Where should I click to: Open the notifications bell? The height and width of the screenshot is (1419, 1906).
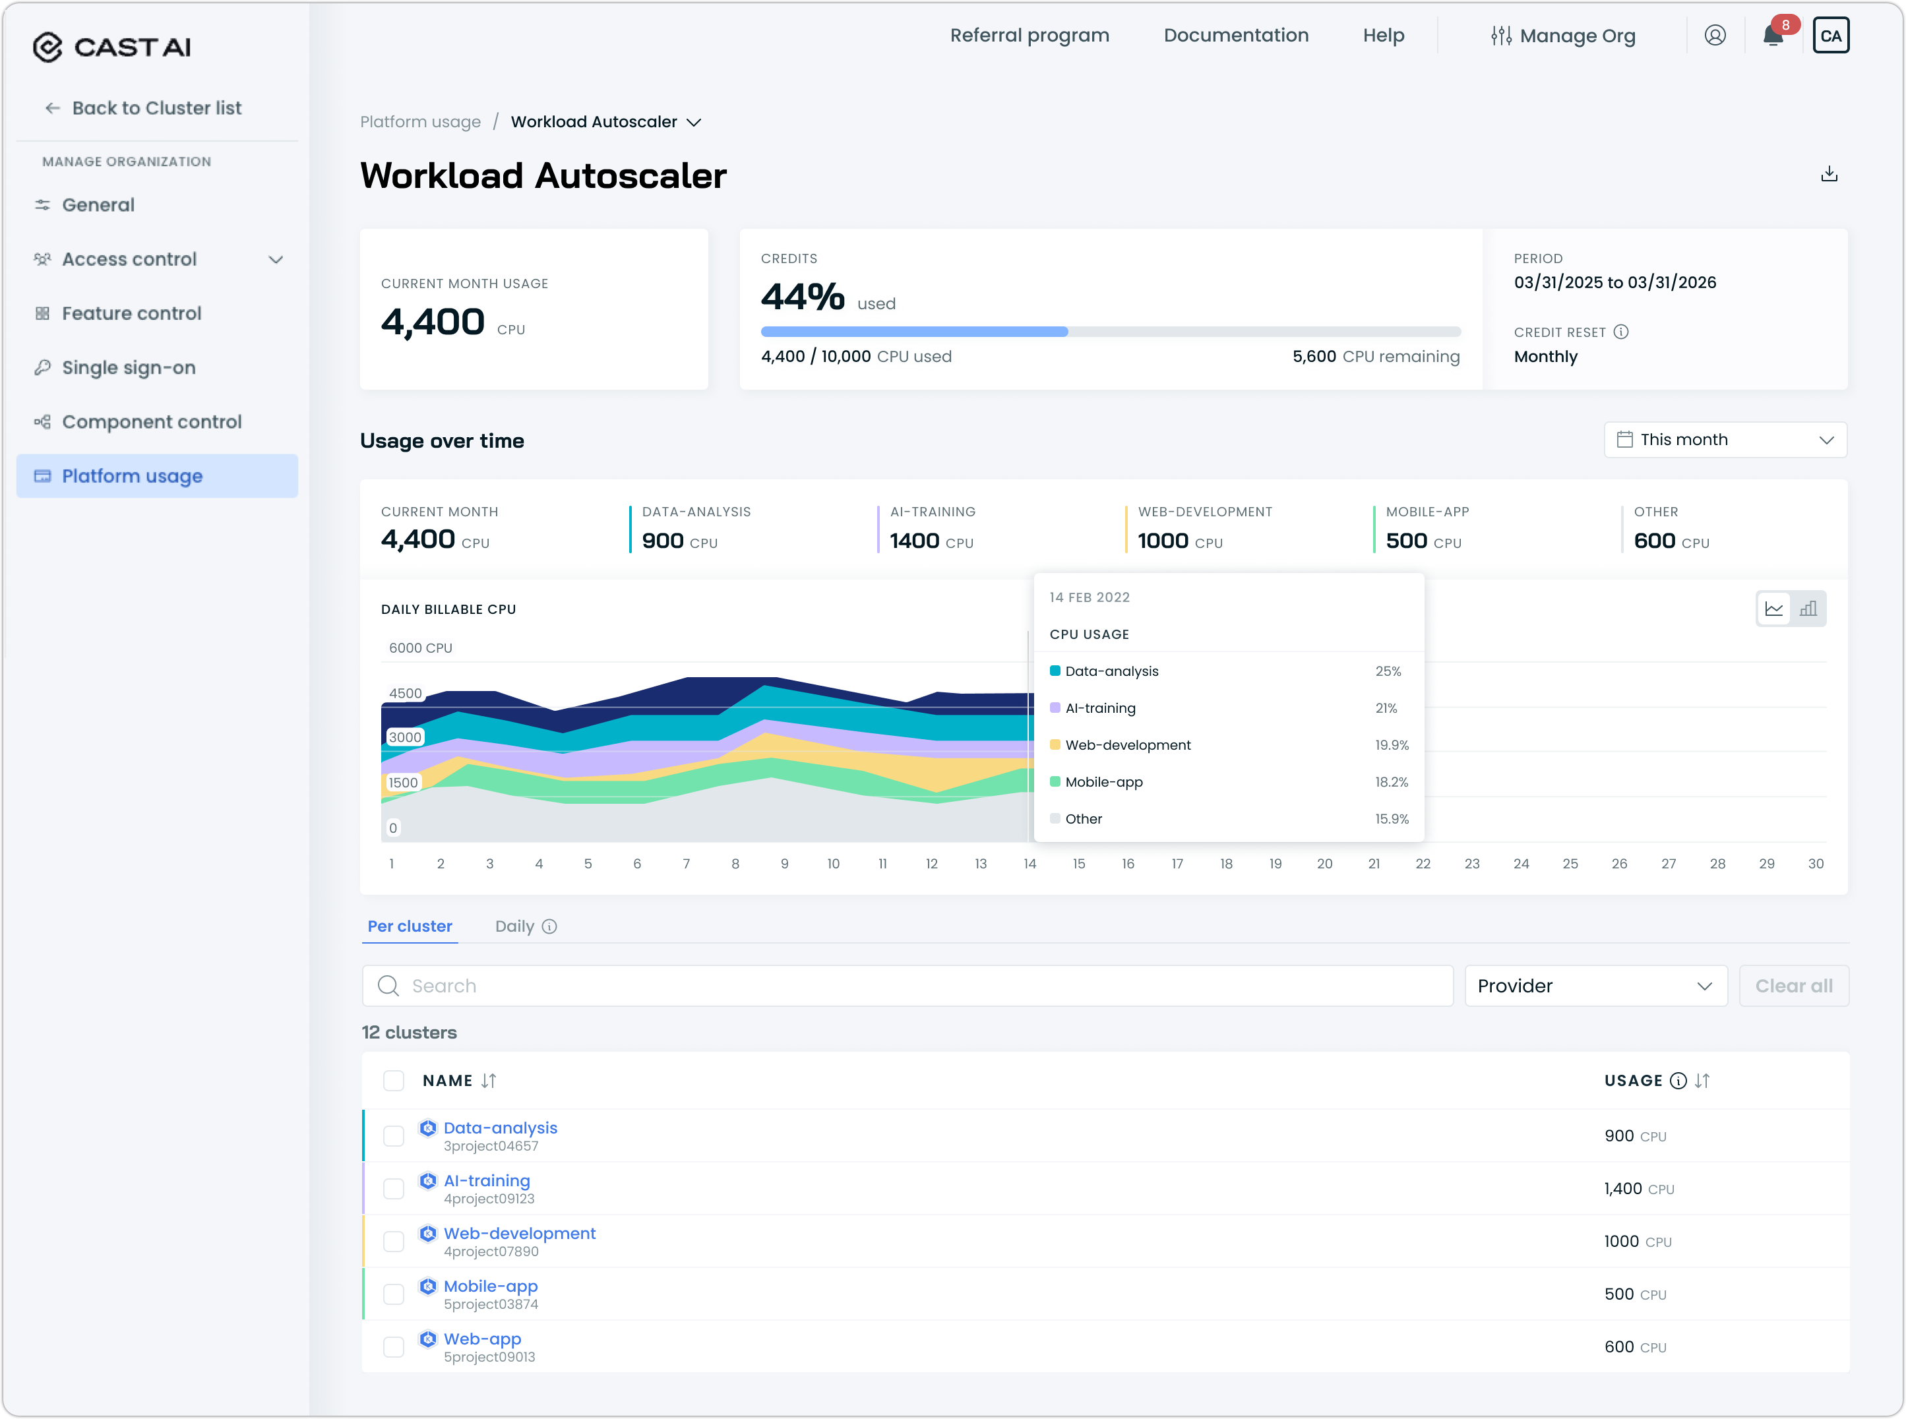1773,36
